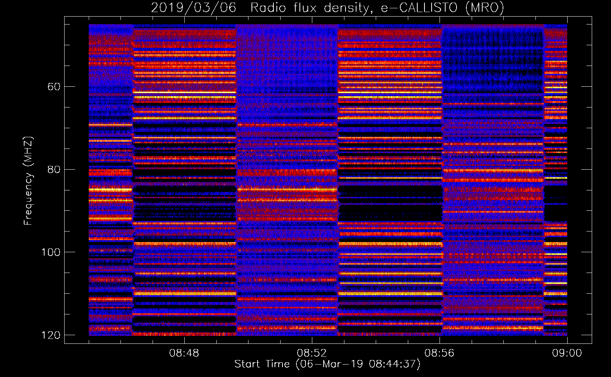This screenshot has width=611, height=377.
Task: Click the 100 frequency tick label
Action: [x=51, y=252]
